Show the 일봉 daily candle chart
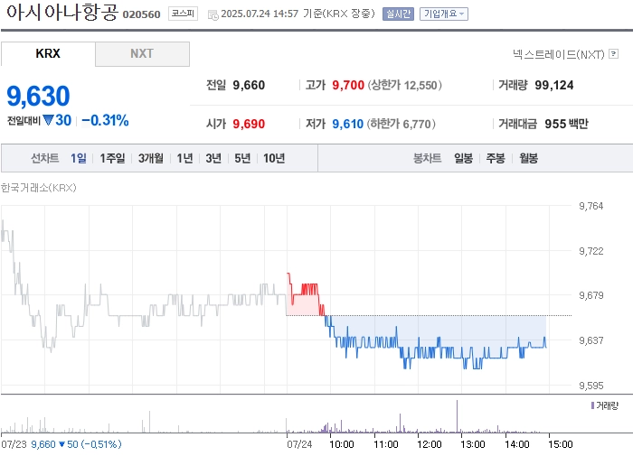 [463, 158]
